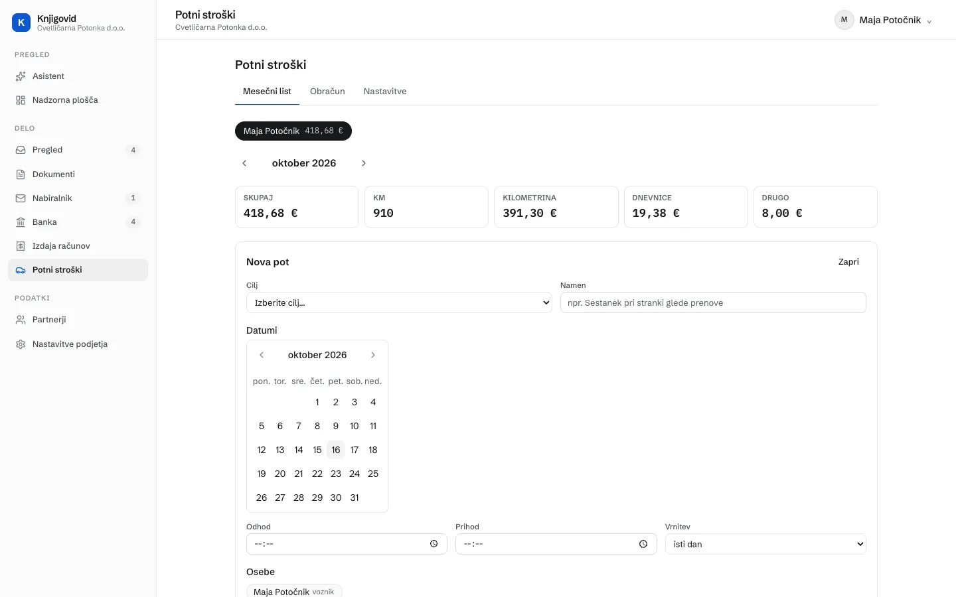Viewport: 956px width, 597px height.
Task: Click the DNEVNICE value 19,38 €
Action: (656, 213)
